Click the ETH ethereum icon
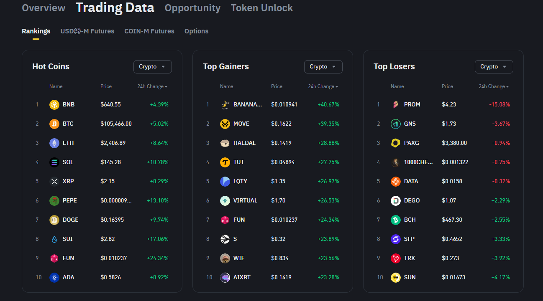 [54, 143]
